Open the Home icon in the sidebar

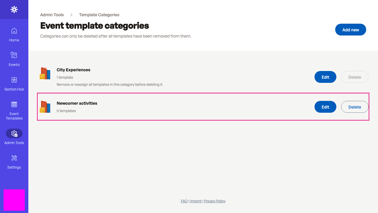click(x=14, y=31)
